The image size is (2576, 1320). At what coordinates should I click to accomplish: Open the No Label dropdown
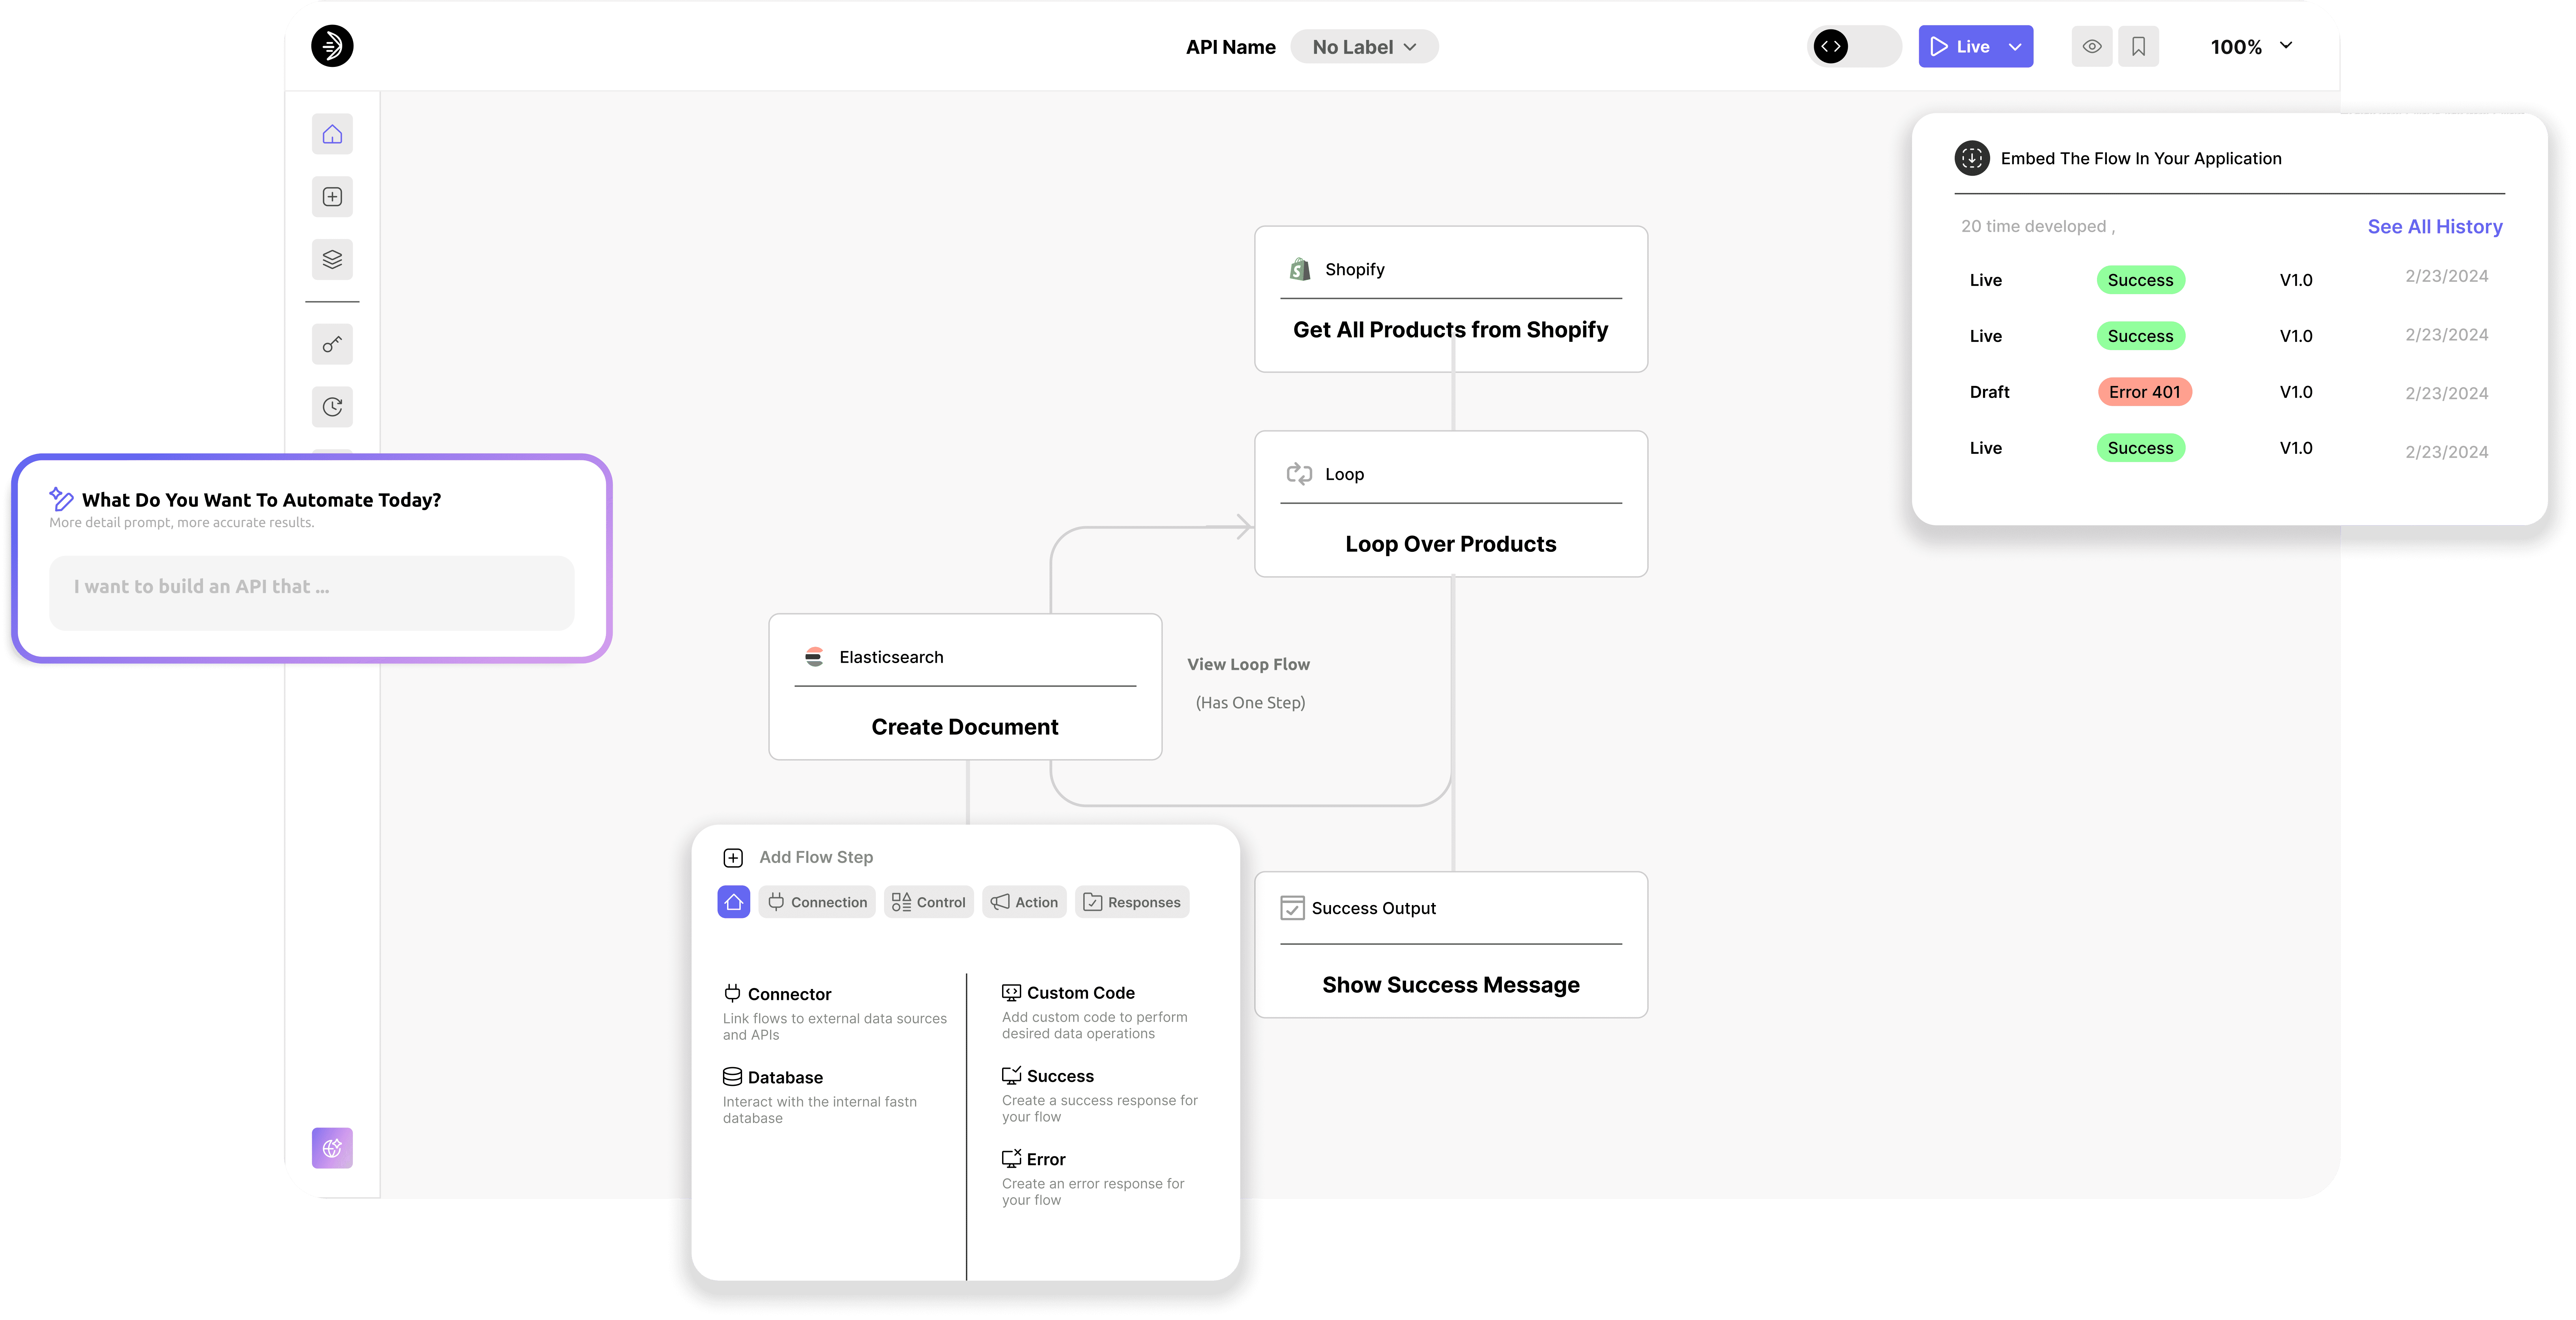click(1364, 47)
